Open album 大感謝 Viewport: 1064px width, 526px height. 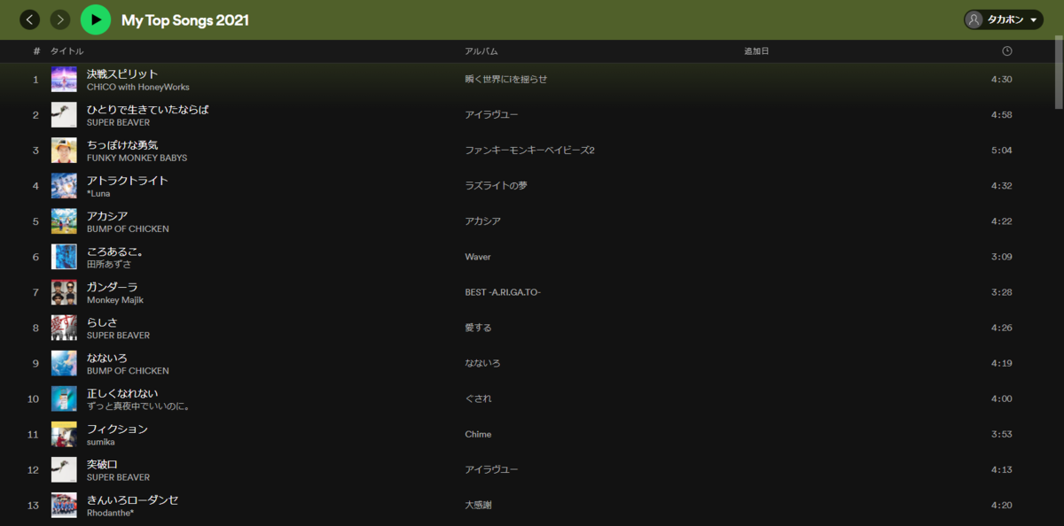point(478,505)
